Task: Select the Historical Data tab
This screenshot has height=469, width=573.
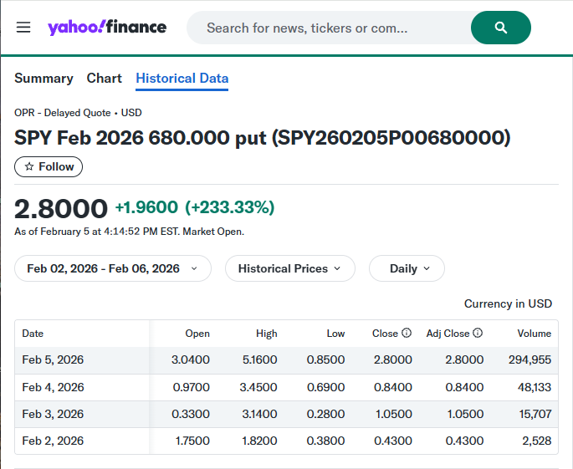Action: point(182,78)
